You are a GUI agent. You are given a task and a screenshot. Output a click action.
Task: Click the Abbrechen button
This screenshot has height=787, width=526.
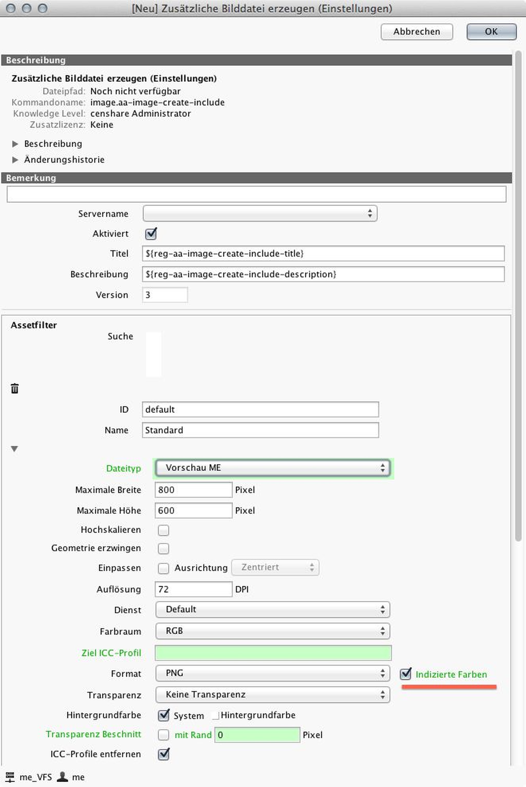click(417, 32)
